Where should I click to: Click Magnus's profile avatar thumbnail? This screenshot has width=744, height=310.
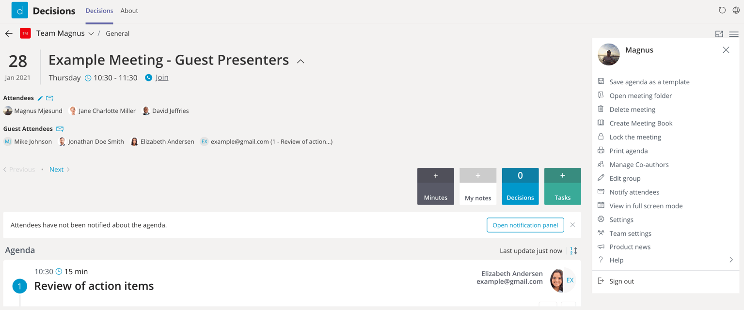(608, 54)
